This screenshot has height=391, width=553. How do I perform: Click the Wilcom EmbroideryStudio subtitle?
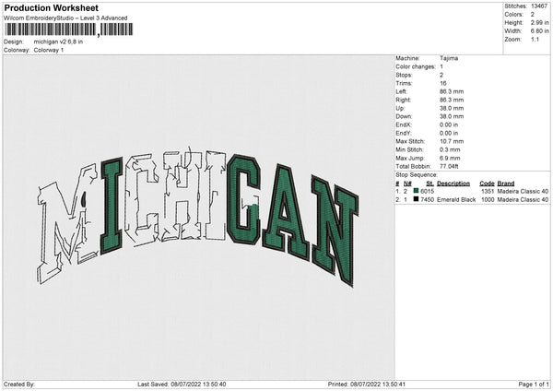click(x=65, y=18)
